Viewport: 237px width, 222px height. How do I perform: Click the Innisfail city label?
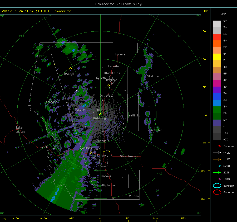coord(106,96)
